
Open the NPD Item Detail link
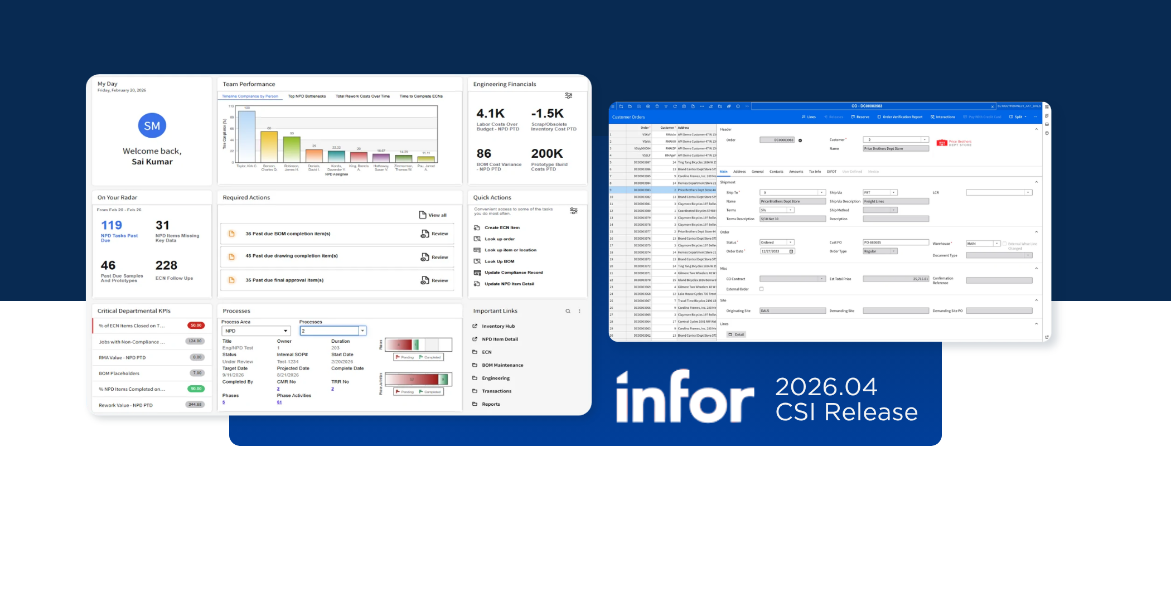[x=500, y=339]
